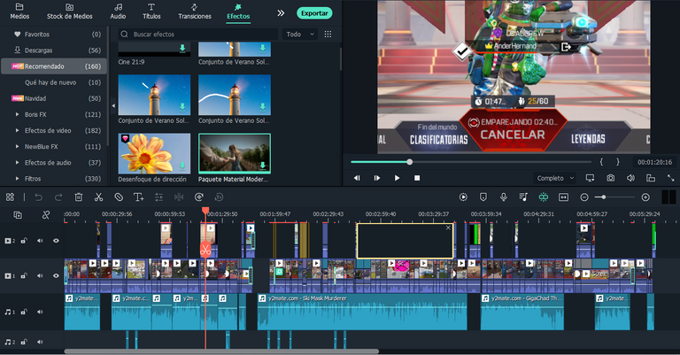680x355 pixels.
Task: Mute video track 2 audio
Action: [40, 241]
